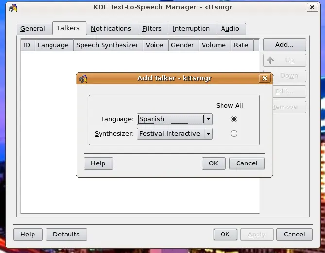Click the Show All label
325x253 pixels.
(230, 106)
